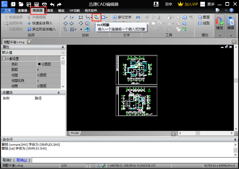Open a file with folder icon
The height and width of the screenshot is (169, 239).
21,4
